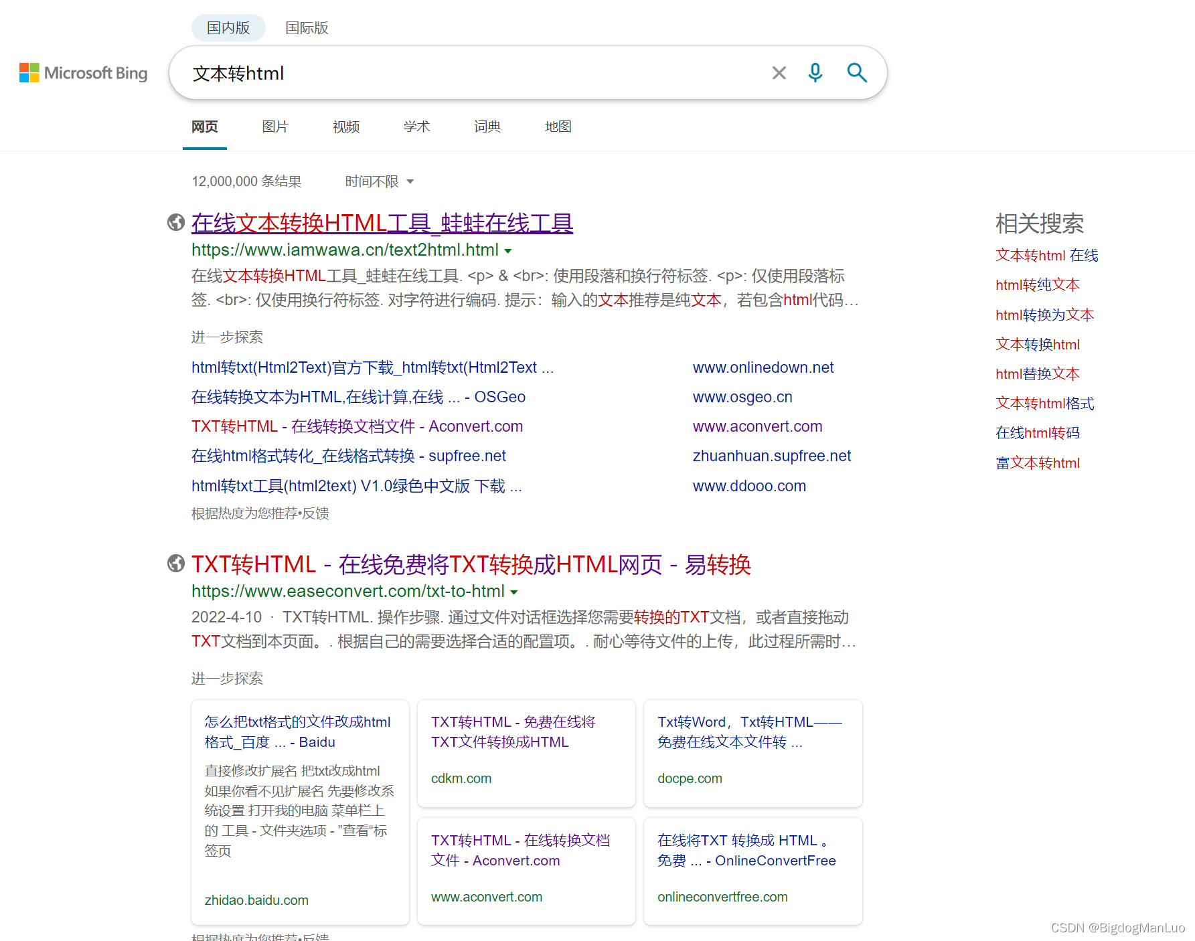Viewport: 1195px width, 941px height.
Task: Click the https://www.easeconvert.com/txt-to-html URL
Action: point(348,591)
